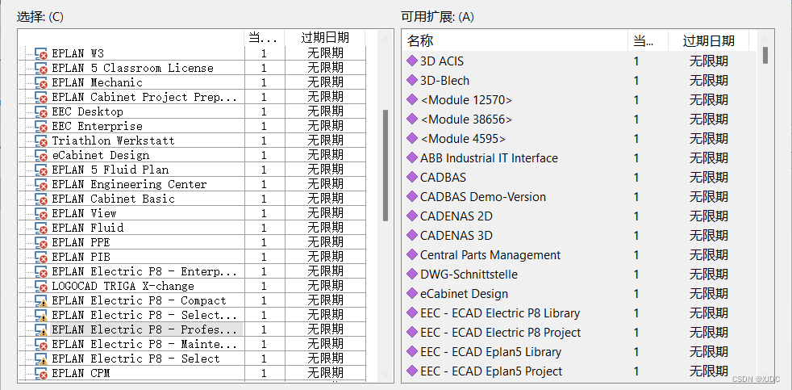Click the EPLAN 5 Fluid Plan icon

click(x=41, y=170)
